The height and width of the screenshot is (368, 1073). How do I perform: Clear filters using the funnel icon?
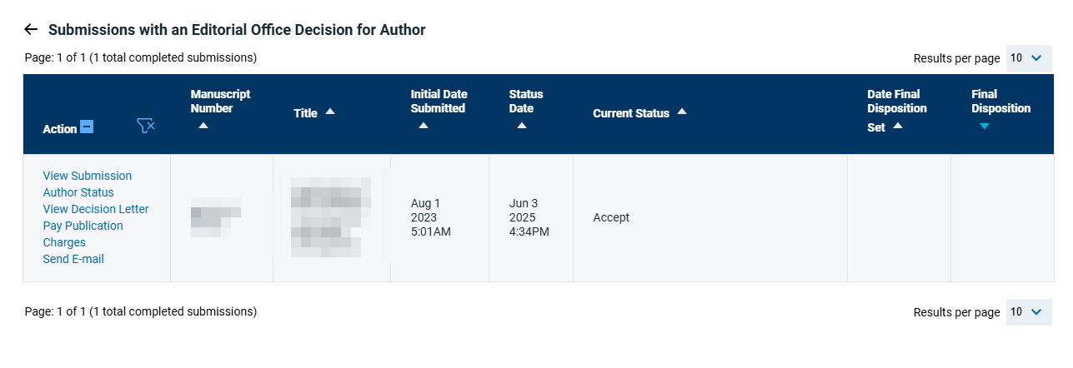click(146, 127)
